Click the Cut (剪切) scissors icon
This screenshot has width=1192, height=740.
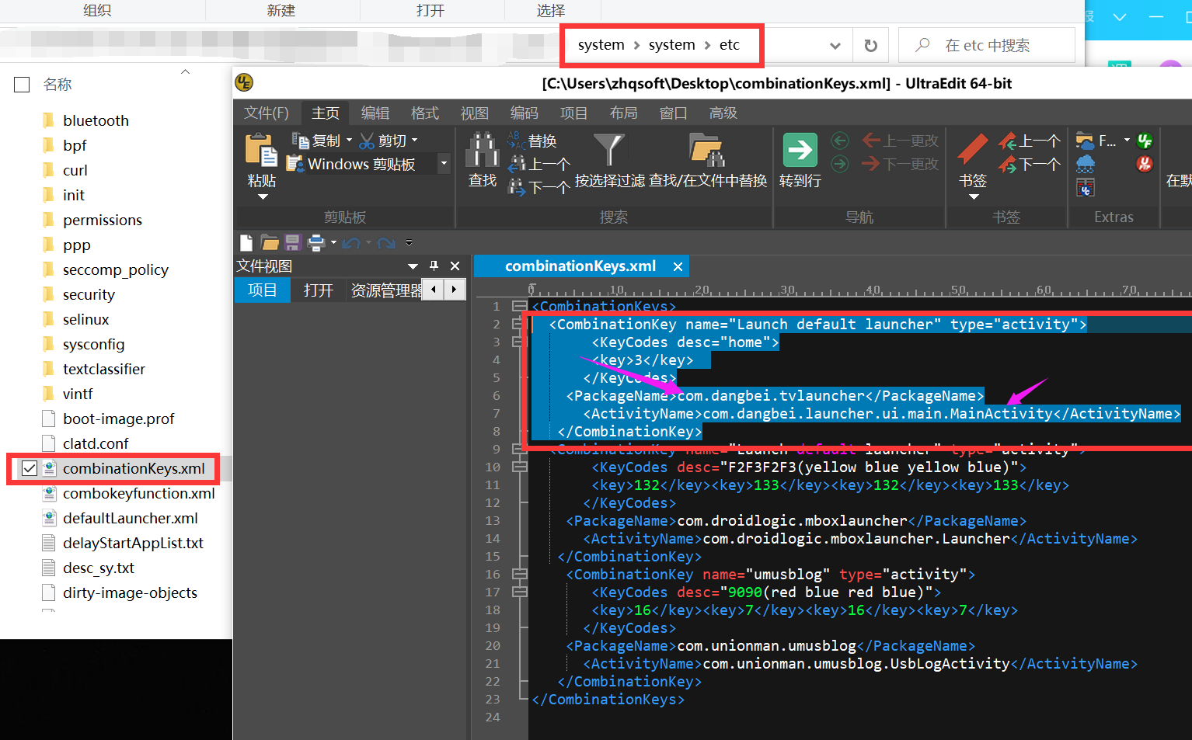(367, 141)
